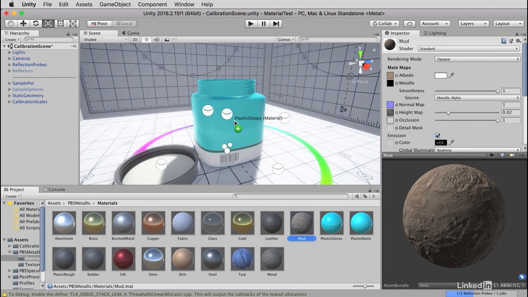
Task: Click the Collab button
Action: click(x=384, y=24)
